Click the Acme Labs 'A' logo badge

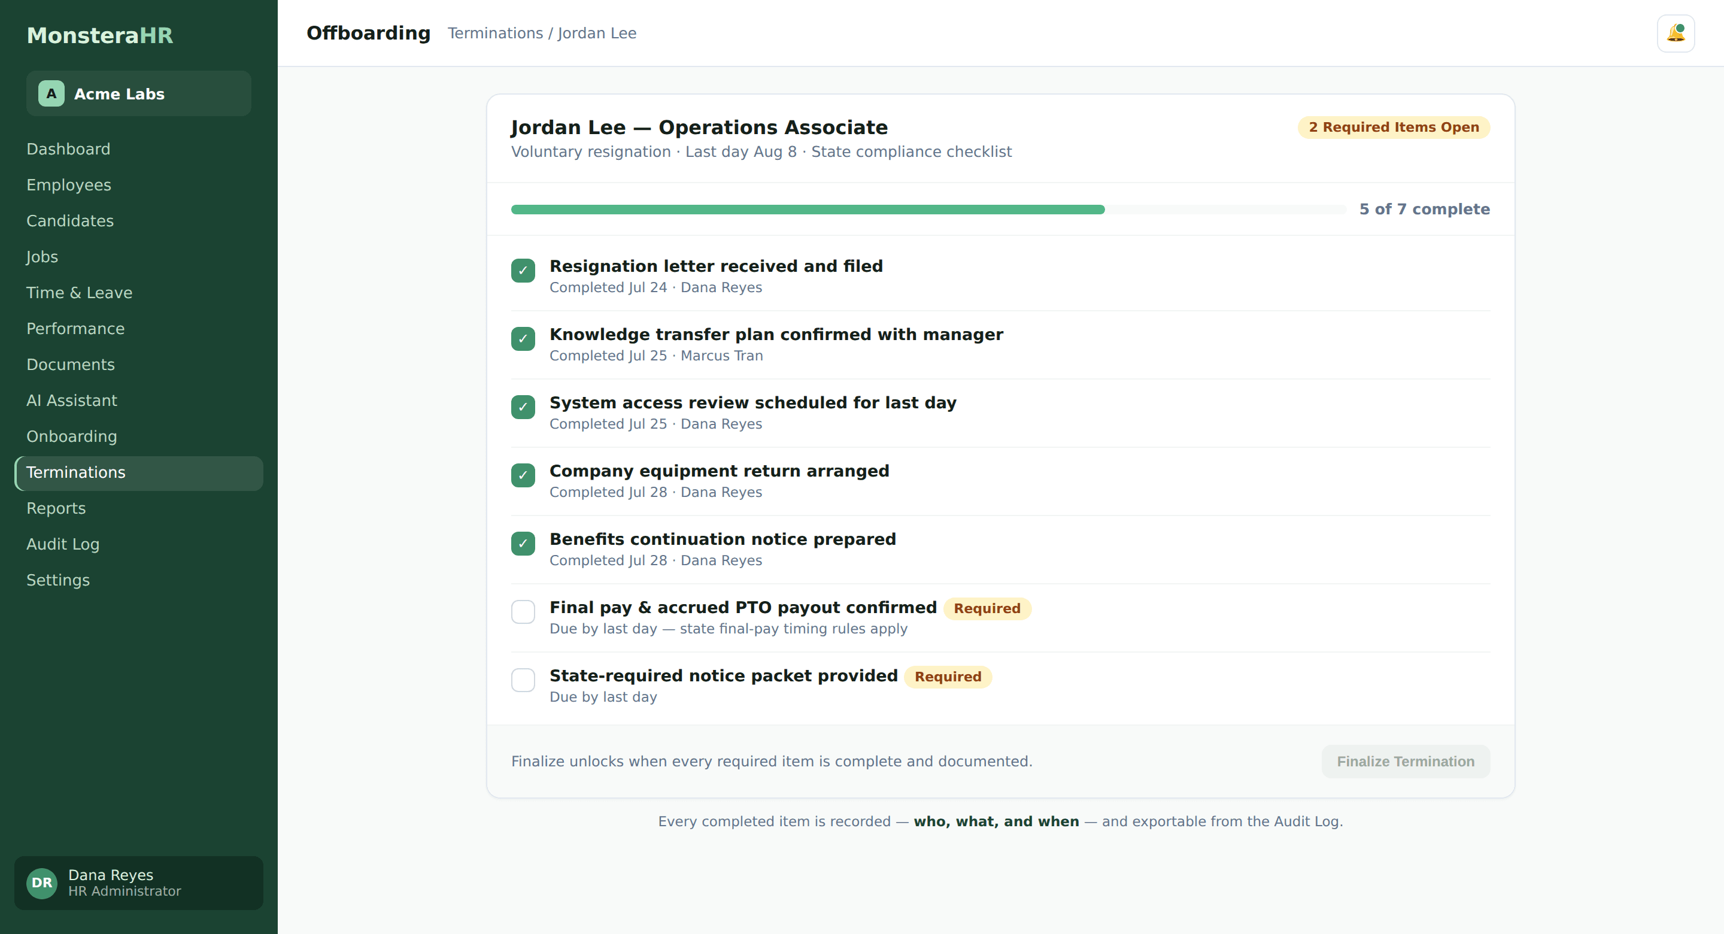pos(51,94)
